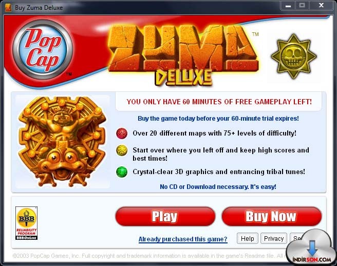Click the green ball bullet icon
This screenshot has height=266, width=337.
(x=122, y=172)
